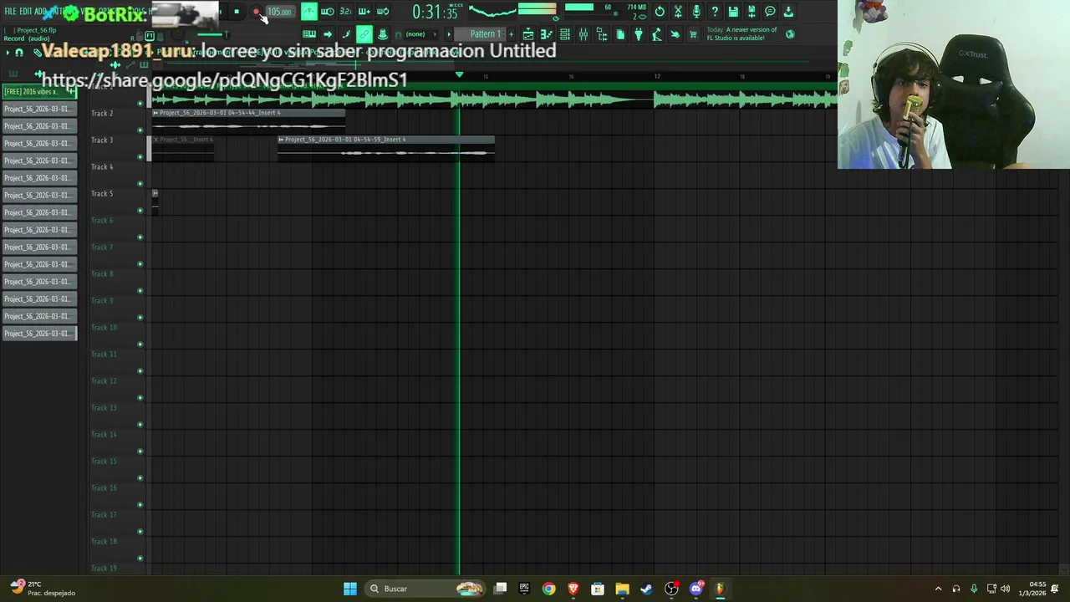Show hidden system tray icons
1070x602 pixels.
[938, 589]
